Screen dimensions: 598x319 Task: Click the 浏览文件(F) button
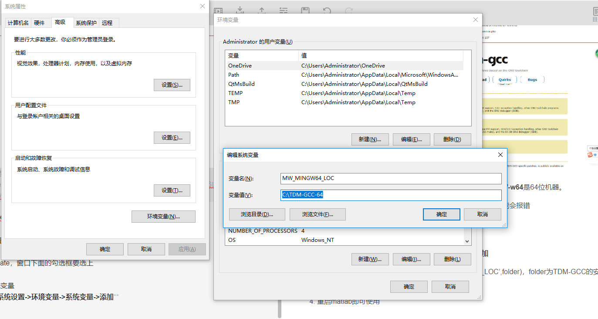pos(318,214)
